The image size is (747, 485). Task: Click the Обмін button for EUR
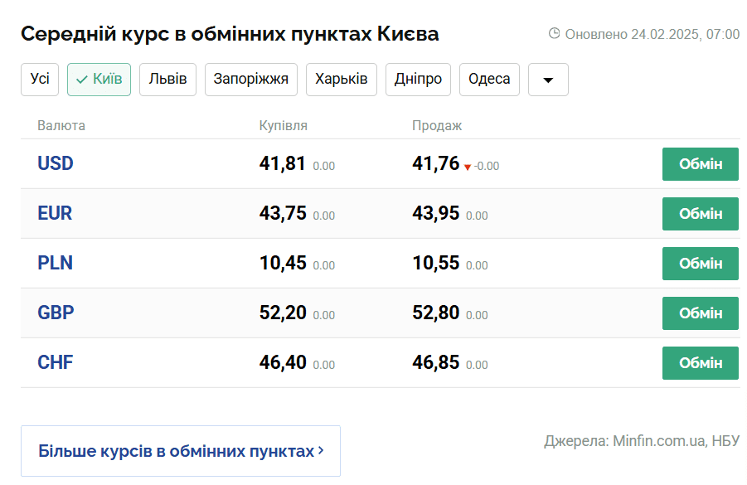tap(701, 214)
